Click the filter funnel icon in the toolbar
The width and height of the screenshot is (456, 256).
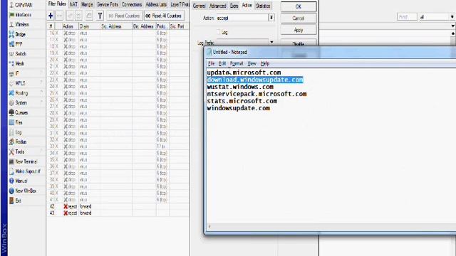tap(100, 16)
